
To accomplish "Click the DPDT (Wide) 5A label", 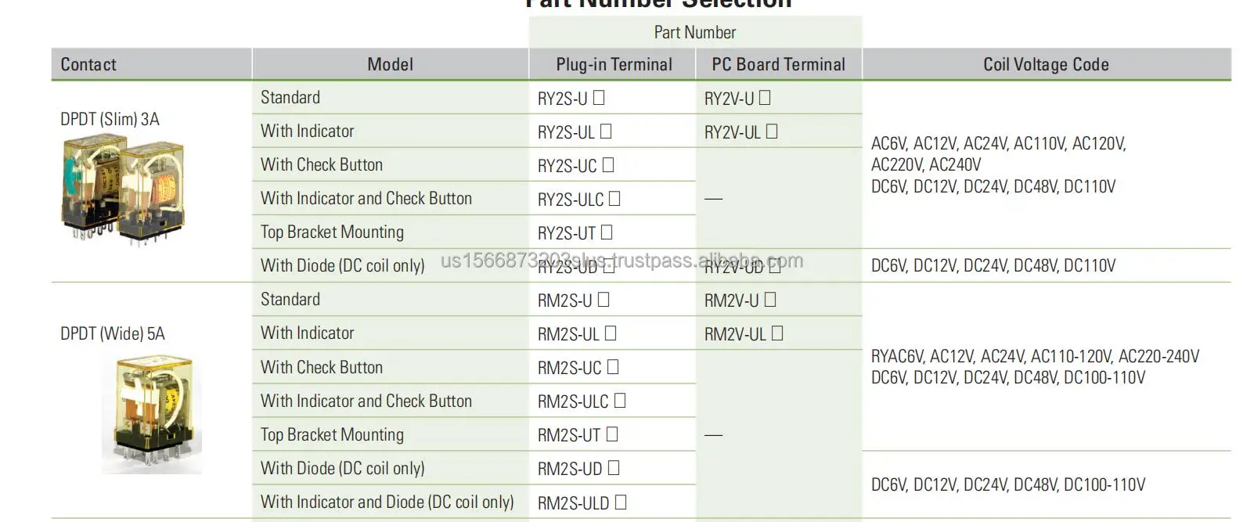I will (113, 334).
